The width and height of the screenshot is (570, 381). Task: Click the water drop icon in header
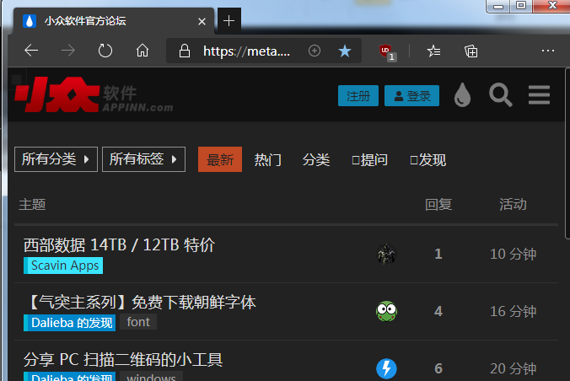click(462, 95)
